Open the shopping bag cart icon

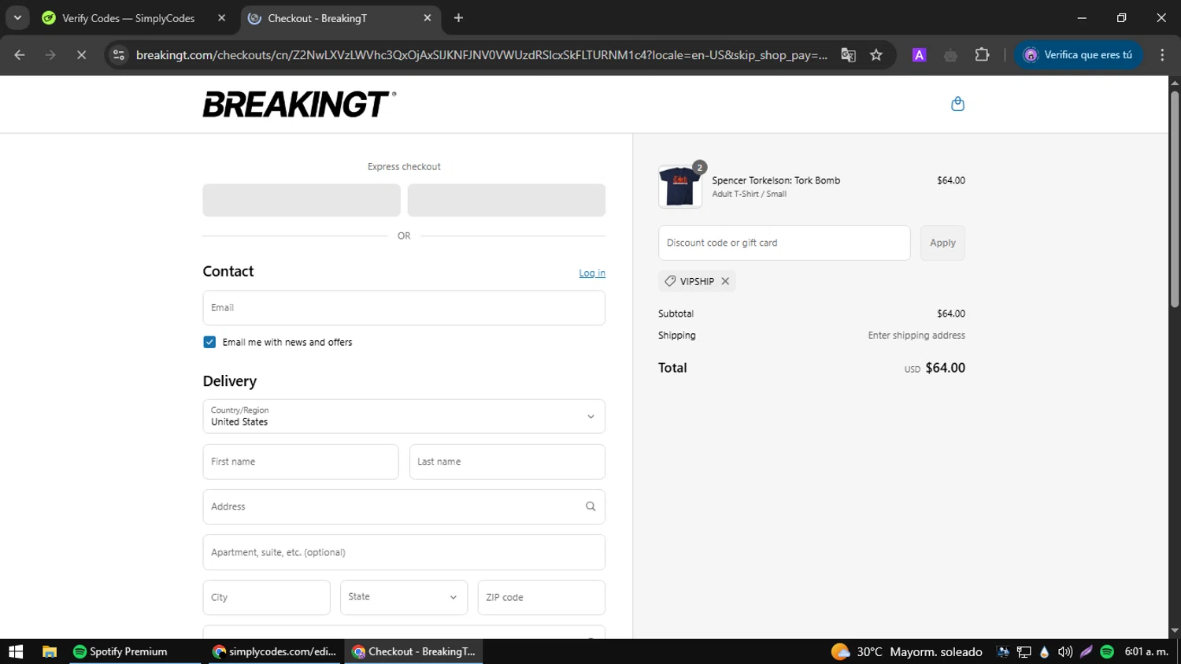pyautogui.click(x=957, y=104)
